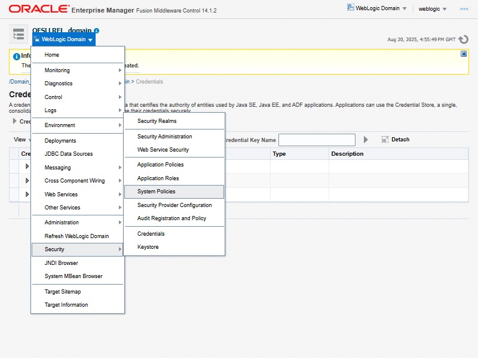Viewport: 478px width, 358px height.
Task: Expand the first credential row in the table
Action: pos(27,166)
